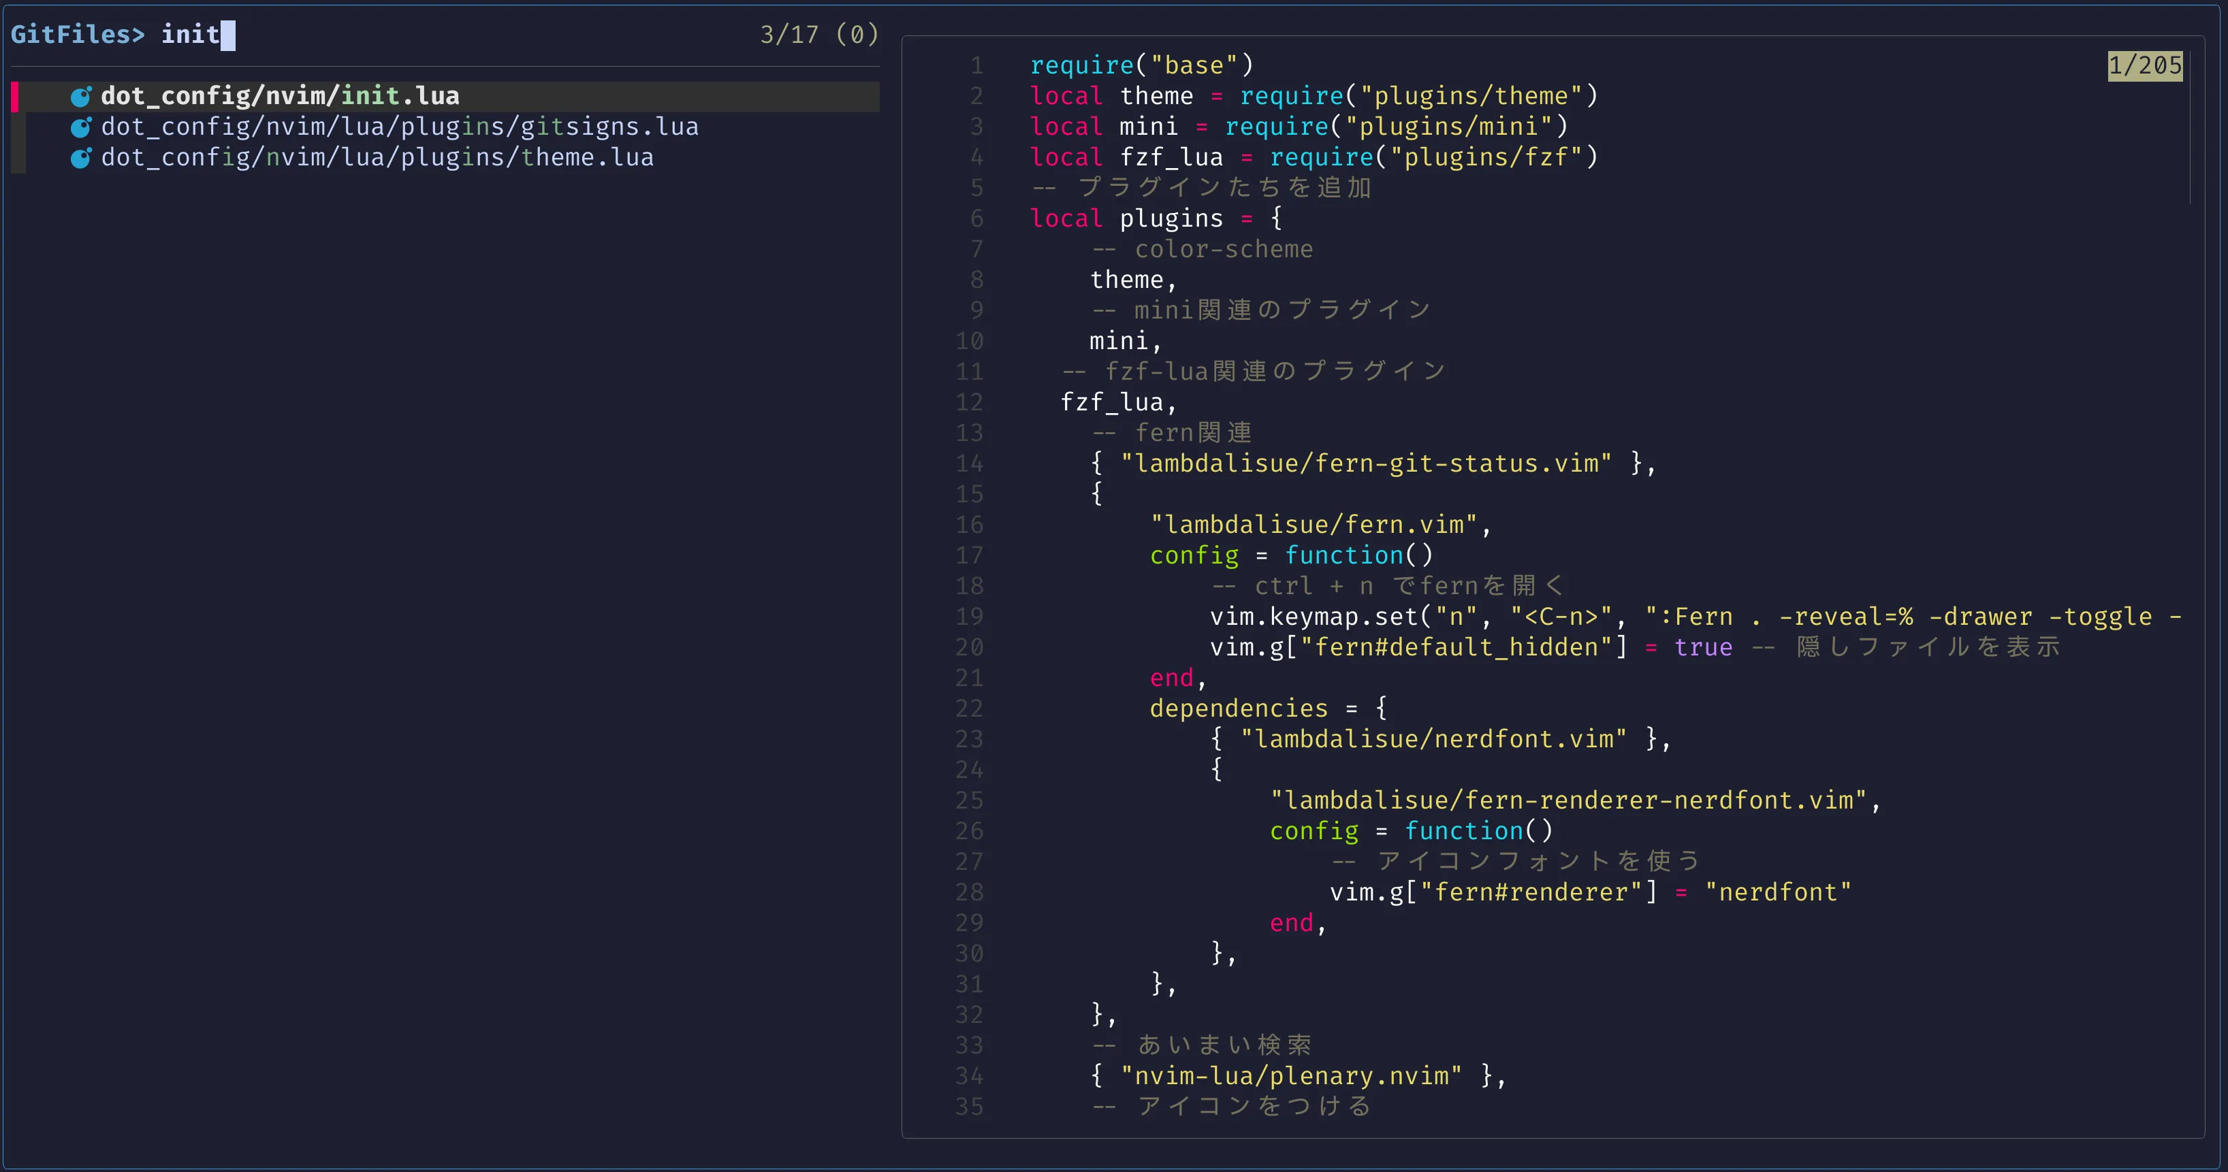Click the require("base") line
The height and width of the screenshot is (1172, 2228).
tap(1142, 66)
